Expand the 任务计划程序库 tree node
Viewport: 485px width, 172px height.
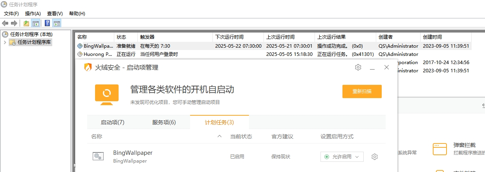pos(5,42)
